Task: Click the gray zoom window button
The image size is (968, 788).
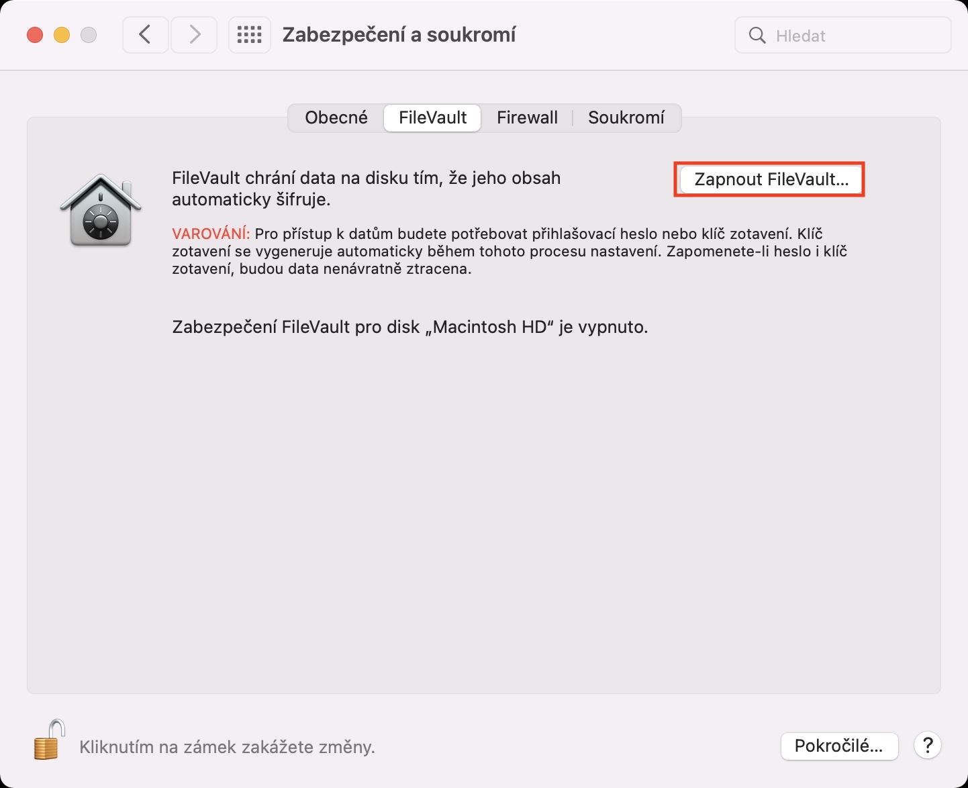Action: pyautogui.click(x=89, y=35)
